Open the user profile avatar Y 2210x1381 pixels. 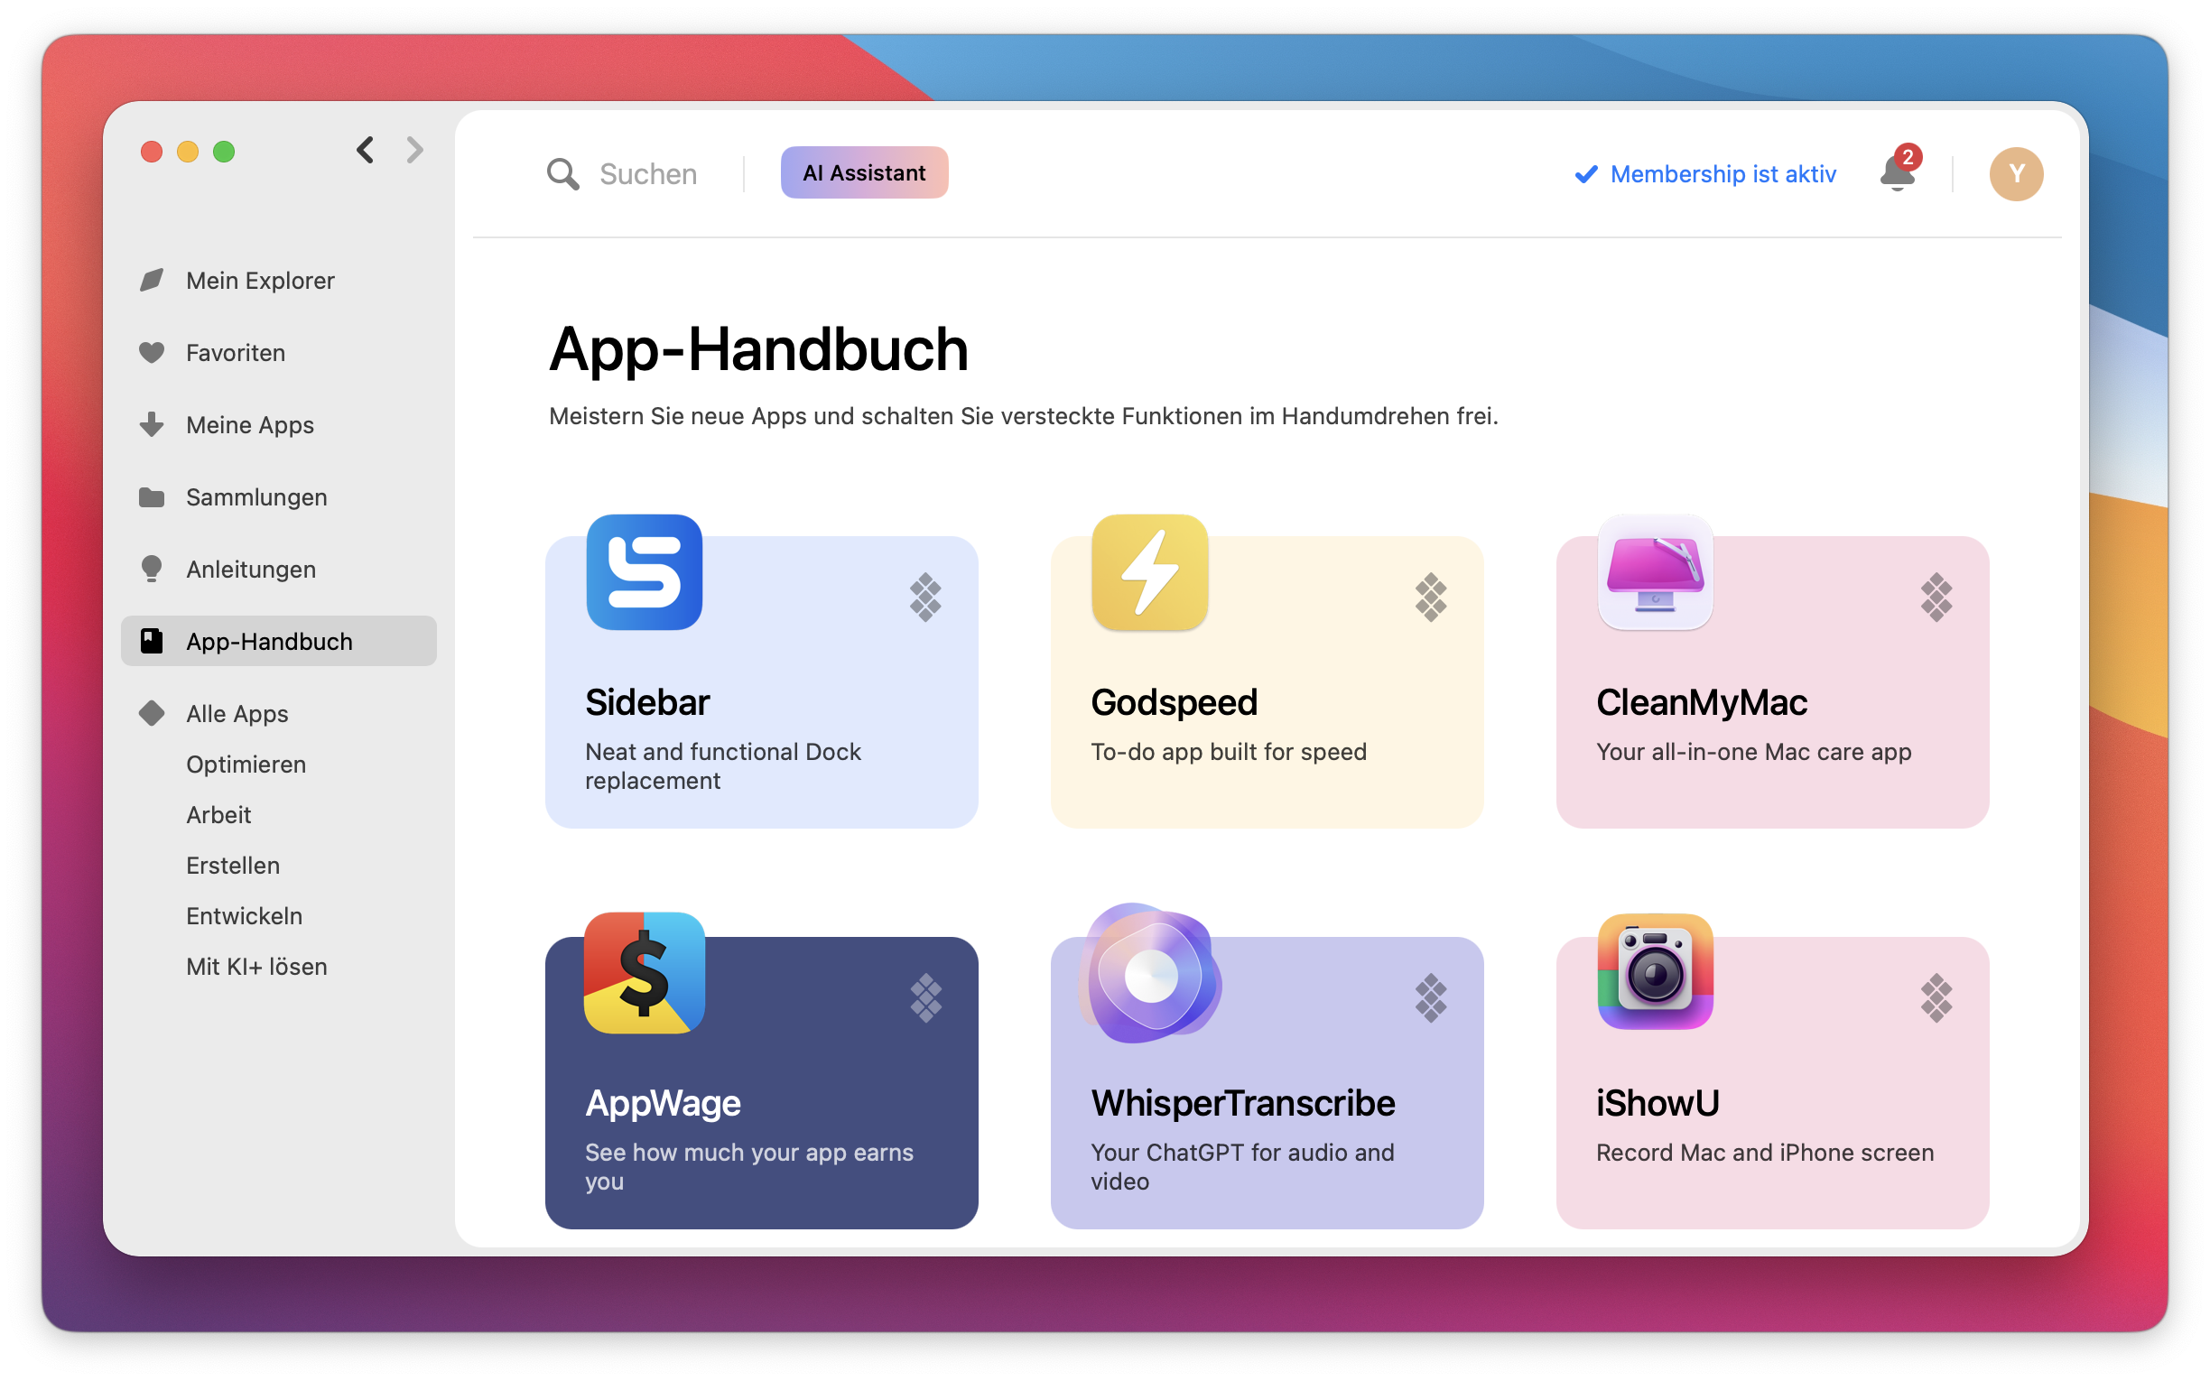(2016, 173)
